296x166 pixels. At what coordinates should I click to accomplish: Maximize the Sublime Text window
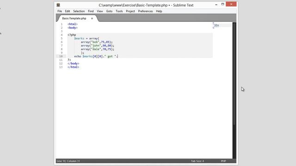point(223,4)
